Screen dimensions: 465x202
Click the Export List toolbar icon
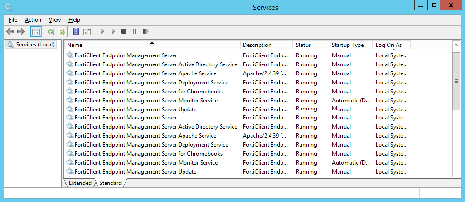click(61, 32)
